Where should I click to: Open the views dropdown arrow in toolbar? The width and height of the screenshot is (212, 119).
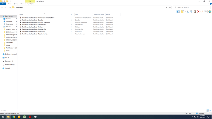click(x=185, y=12)
